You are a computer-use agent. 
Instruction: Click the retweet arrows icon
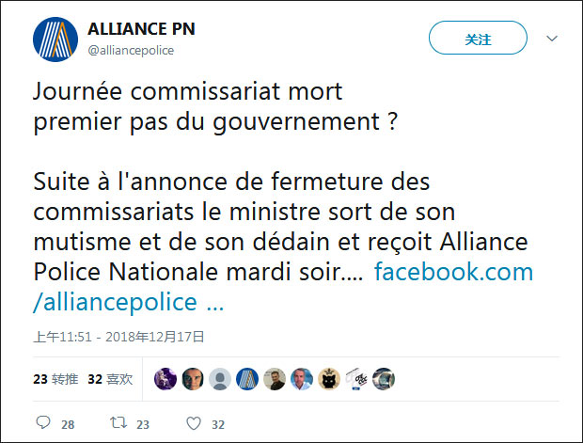(x=118, y=424)
